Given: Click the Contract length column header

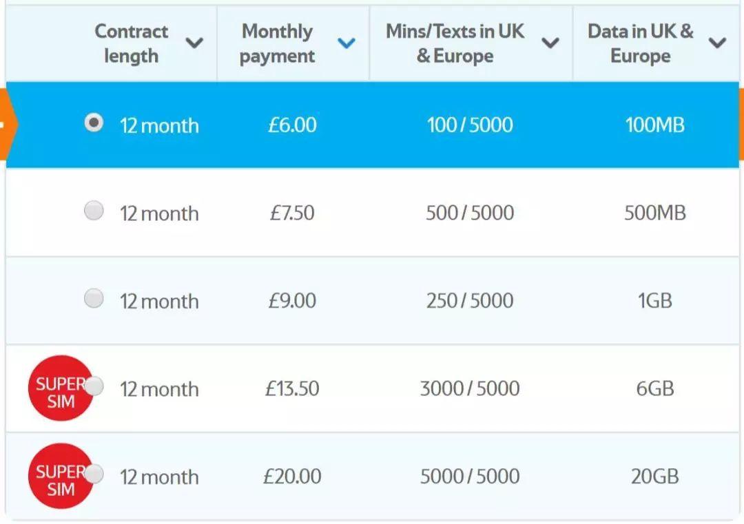Looking at the screenshot, I should [x=131, y=43].
